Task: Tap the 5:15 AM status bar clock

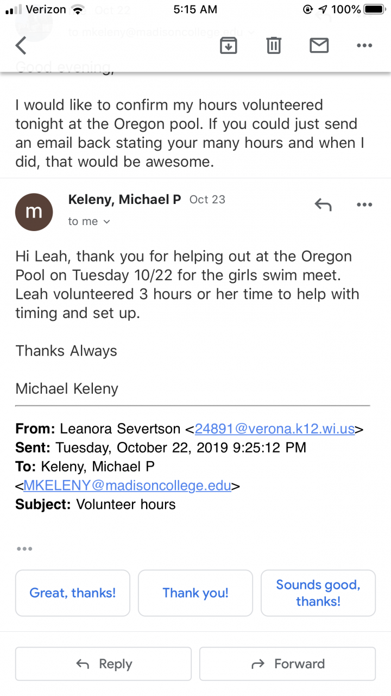Action: tap(195, 9)
